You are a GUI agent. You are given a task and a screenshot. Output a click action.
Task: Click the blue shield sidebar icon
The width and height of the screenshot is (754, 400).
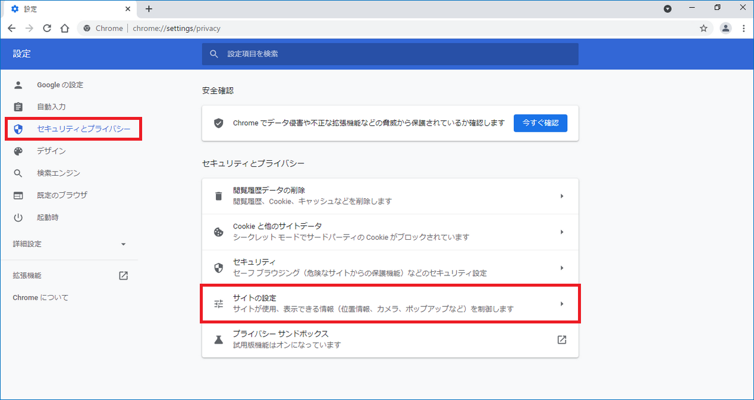18,129
